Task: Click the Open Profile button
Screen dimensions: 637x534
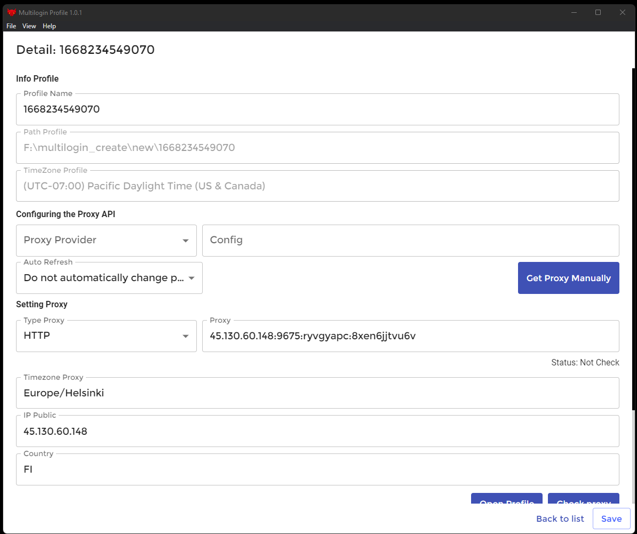Action: pos(507,499)
